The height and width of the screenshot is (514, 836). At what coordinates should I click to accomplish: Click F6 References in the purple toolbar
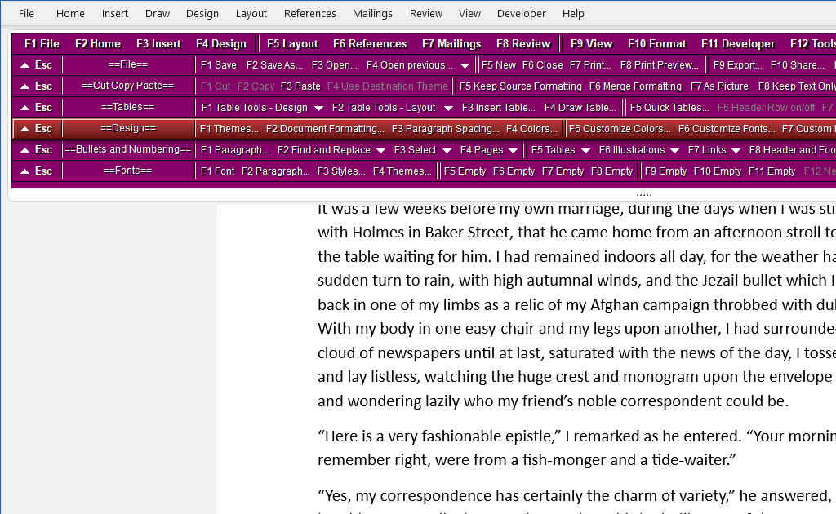click(x=370, y=44)
